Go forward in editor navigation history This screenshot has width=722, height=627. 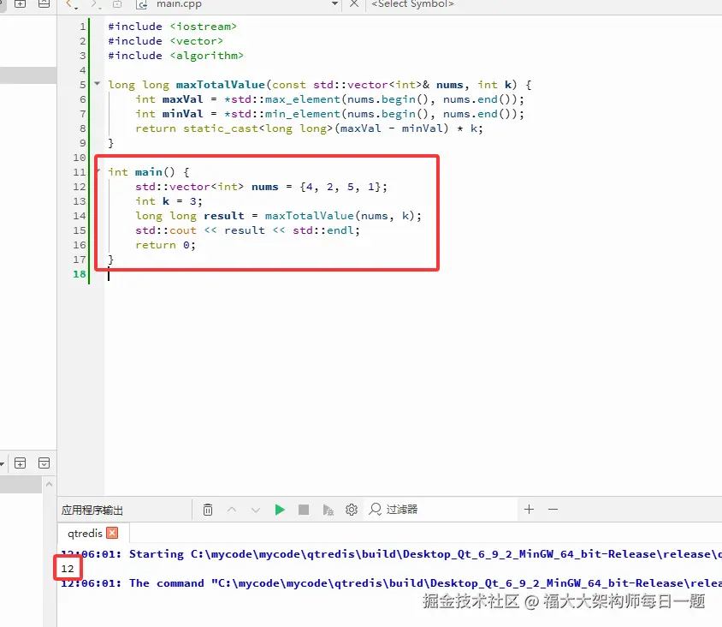[x=96, y=4]
